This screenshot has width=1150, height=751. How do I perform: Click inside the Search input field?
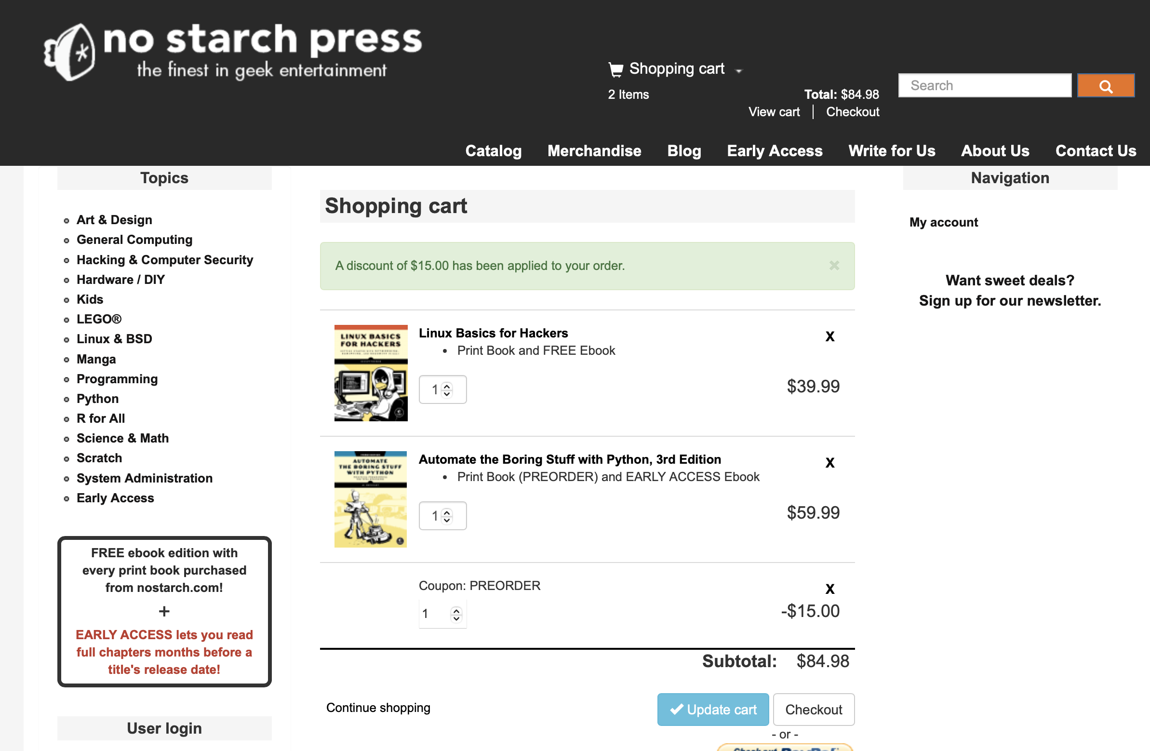pyautogui.click(x=984, y=85)
